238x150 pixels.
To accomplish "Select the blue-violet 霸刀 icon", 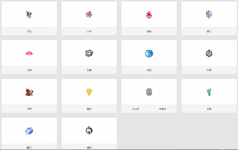I will click(29, 131).
